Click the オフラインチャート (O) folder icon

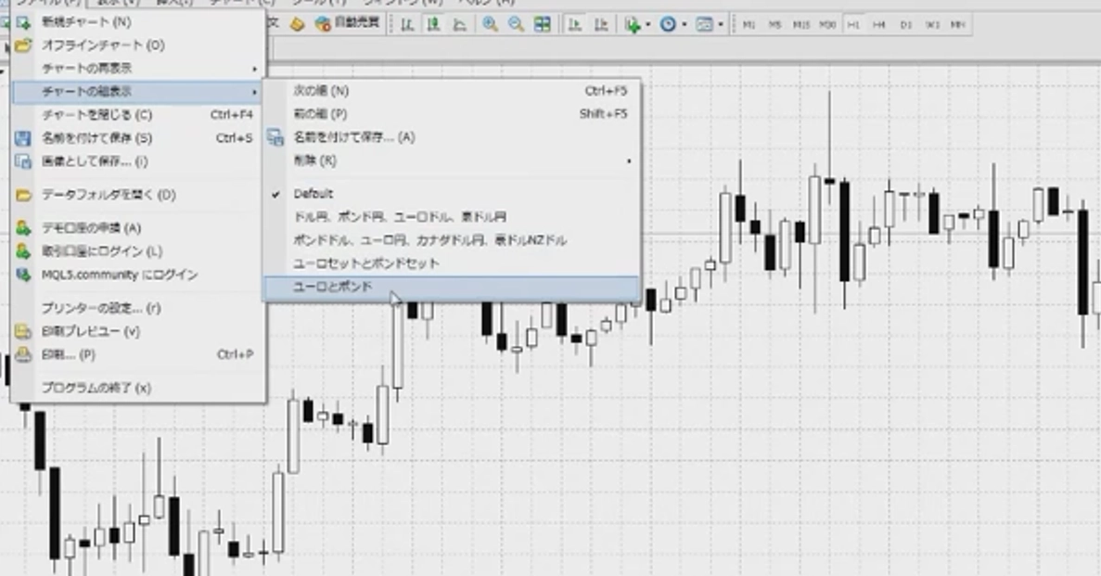(x=23, y=45)
